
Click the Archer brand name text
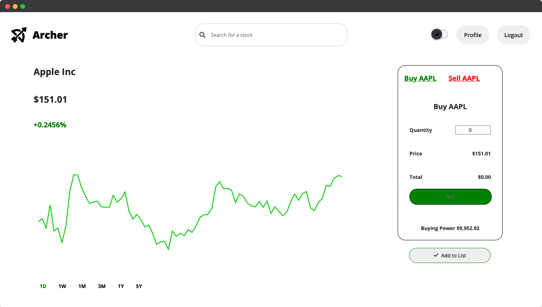click(50, 35)
